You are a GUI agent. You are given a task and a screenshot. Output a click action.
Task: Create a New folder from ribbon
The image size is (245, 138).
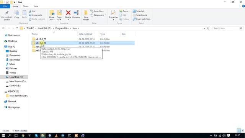coord(86,15)
